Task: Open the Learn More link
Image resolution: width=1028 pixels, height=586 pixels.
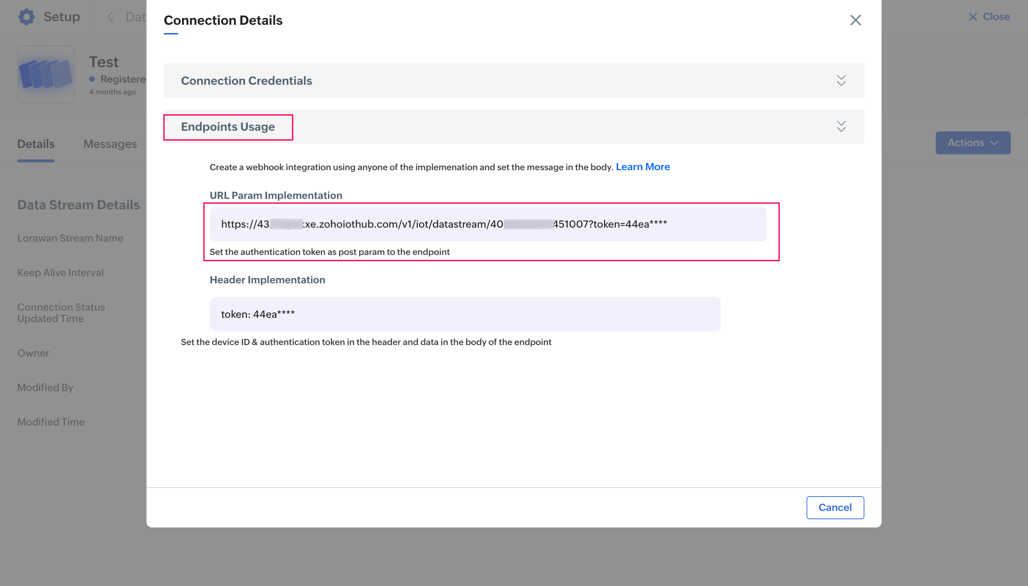Action: [642, 167]
